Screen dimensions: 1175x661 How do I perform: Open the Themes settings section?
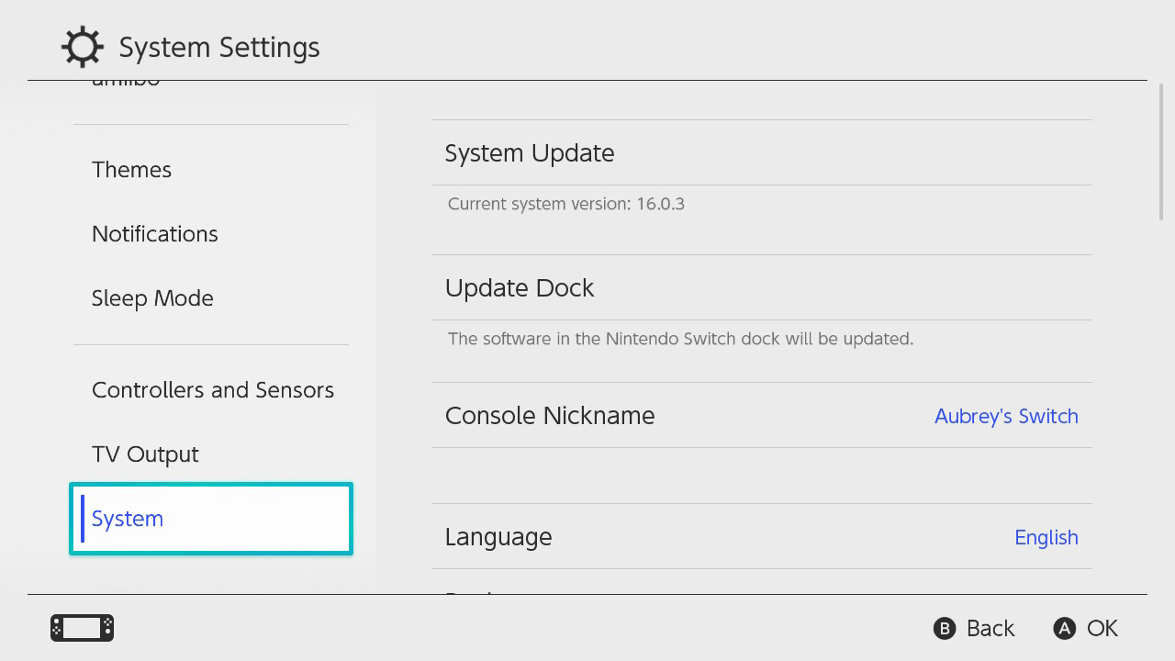point(131,170)
